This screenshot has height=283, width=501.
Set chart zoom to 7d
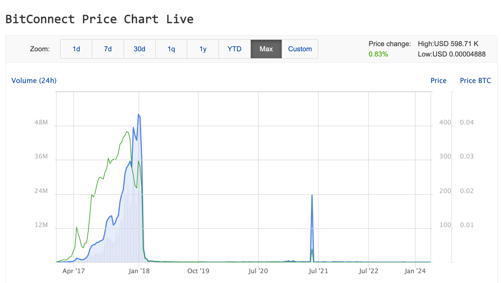click(108, 49)
